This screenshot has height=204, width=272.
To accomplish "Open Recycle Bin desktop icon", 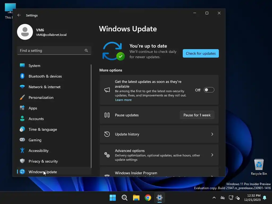I will pyautogui.click(x=259, y=167).
